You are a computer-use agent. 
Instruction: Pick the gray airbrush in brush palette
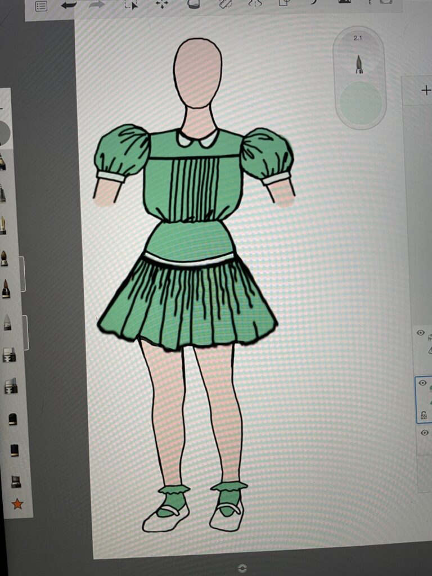click(x=2, y=193)
